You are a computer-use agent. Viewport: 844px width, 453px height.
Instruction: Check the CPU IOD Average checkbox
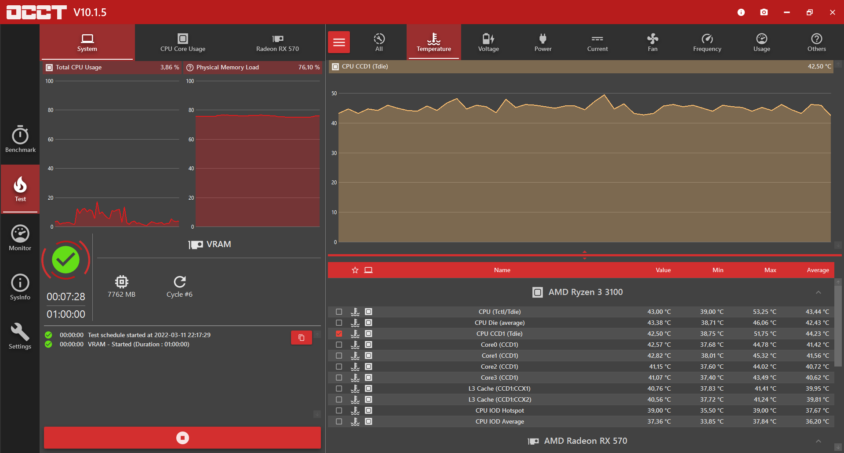point(339,421)
